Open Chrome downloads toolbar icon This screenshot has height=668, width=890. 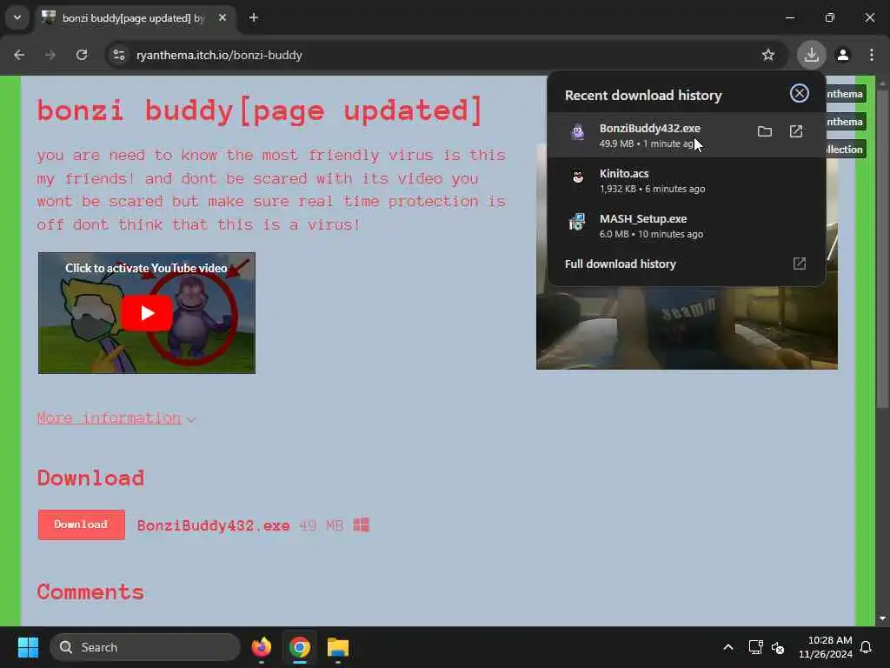point(811,55)
